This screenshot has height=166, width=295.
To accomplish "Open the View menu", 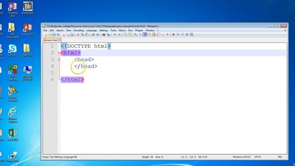I will pos(69,30).
